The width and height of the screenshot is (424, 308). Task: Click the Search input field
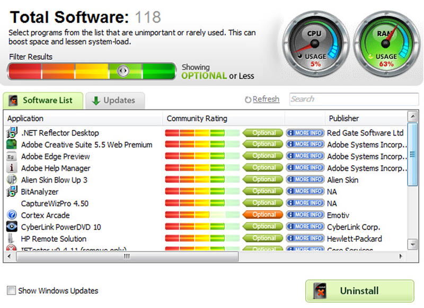point(354,99)
